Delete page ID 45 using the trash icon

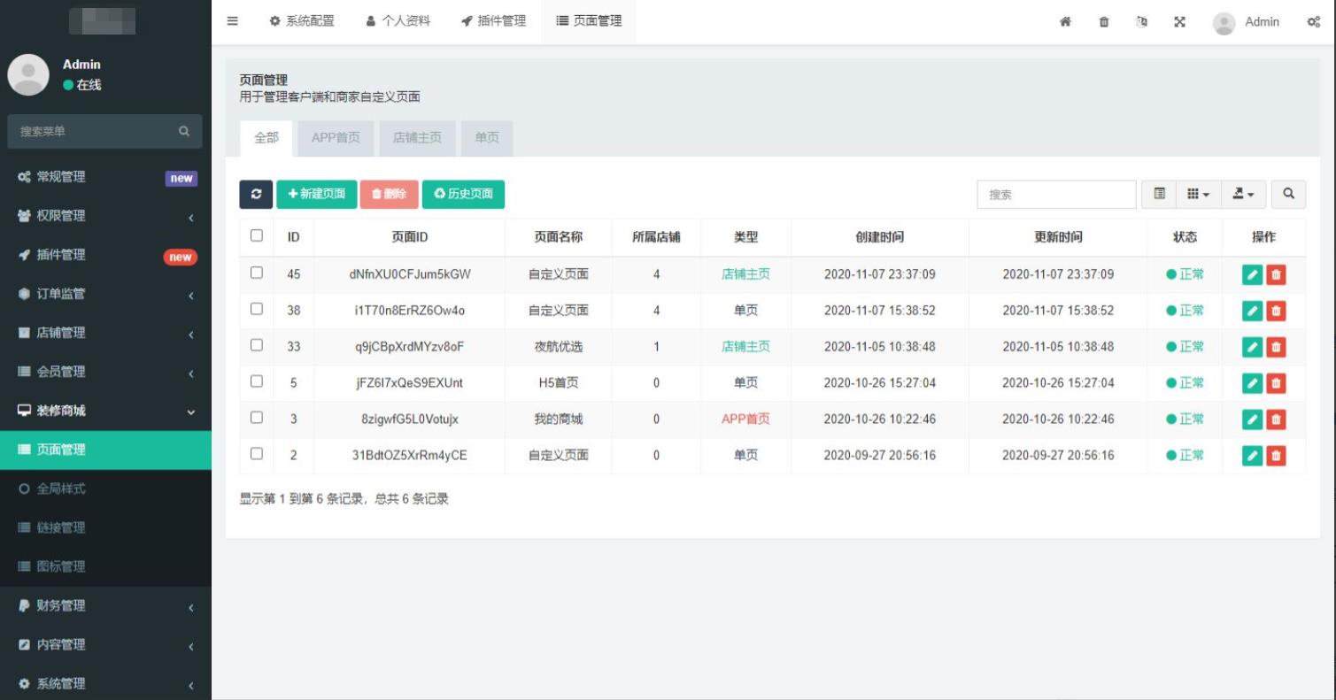(x=1275, y=274)
